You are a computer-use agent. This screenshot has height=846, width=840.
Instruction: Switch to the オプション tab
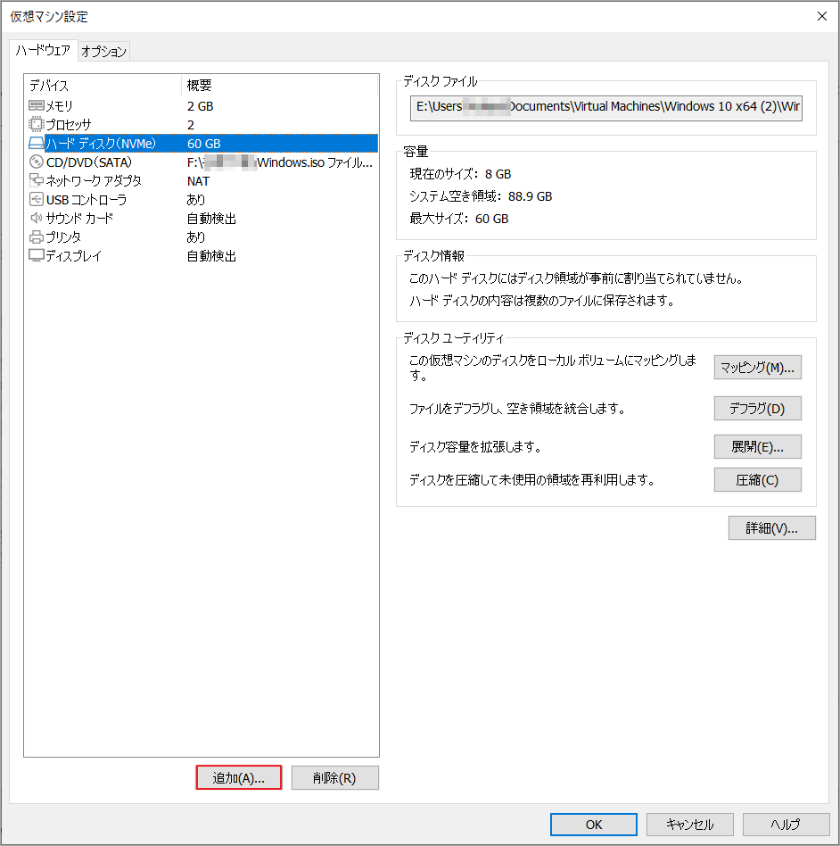pos(104,52)
